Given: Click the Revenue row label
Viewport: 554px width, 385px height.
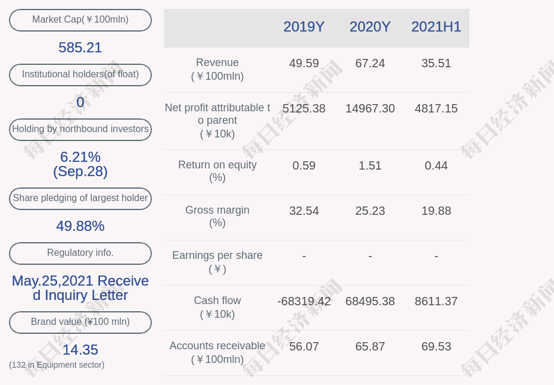Looking at the screenshot, I should point(217,69).
